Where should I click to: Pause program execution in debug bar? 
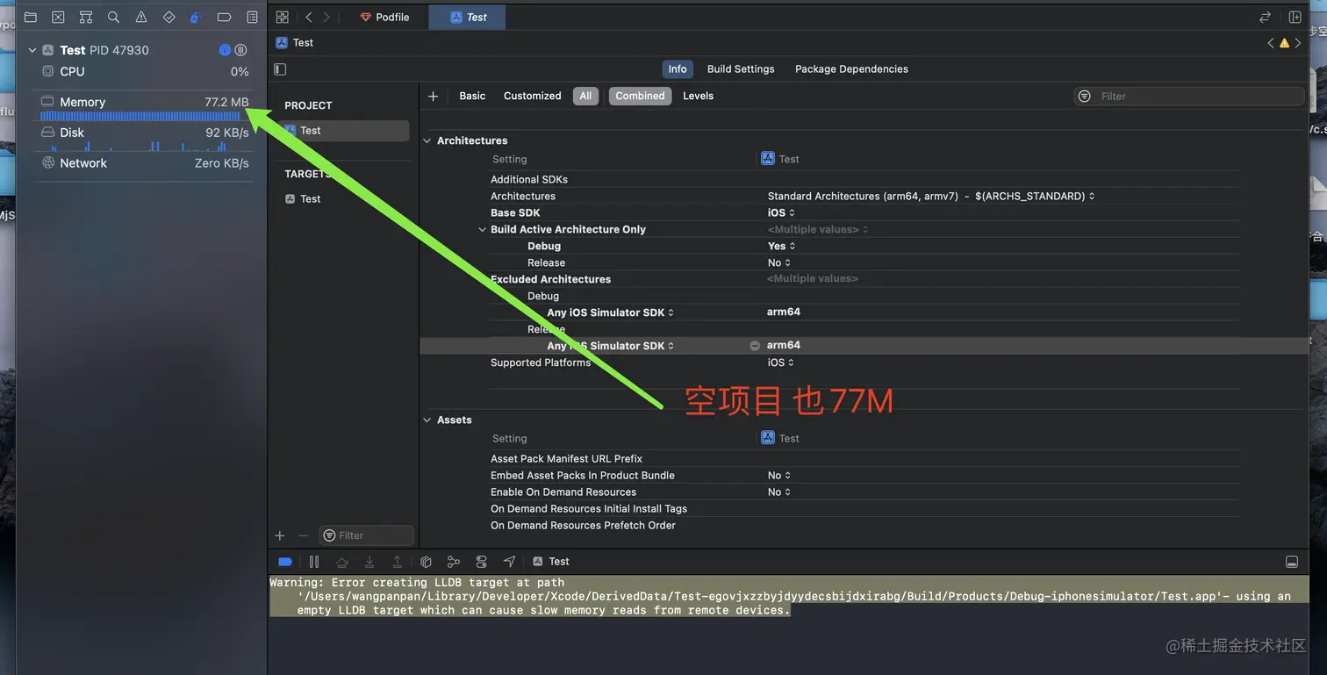[x=314, y=562]
